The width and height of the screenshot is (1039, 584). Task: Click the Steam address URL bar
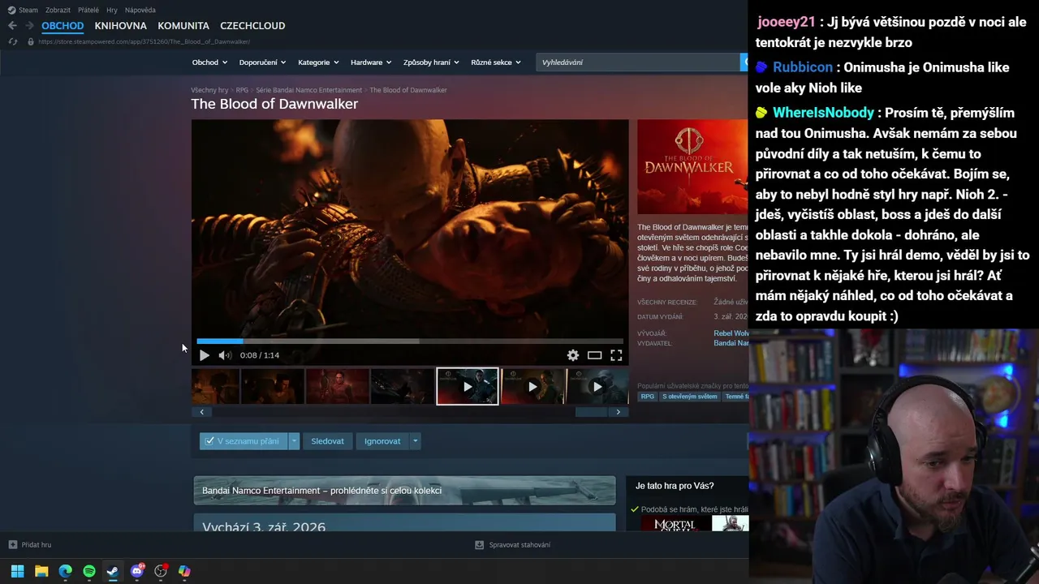(x=144, y=41)
